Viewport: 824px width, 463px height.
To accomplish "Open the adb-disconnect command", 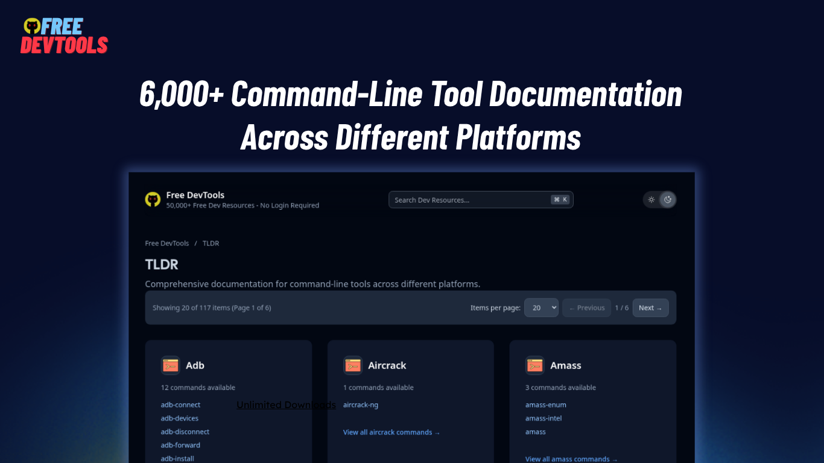I will pos(185,432).
